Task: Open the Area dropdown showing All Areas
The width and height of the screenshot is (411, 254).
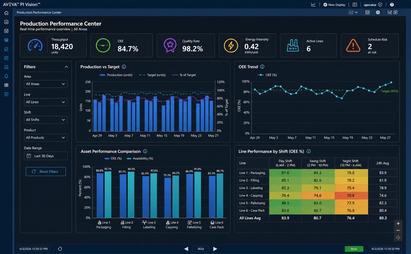Action: (46, 84)
